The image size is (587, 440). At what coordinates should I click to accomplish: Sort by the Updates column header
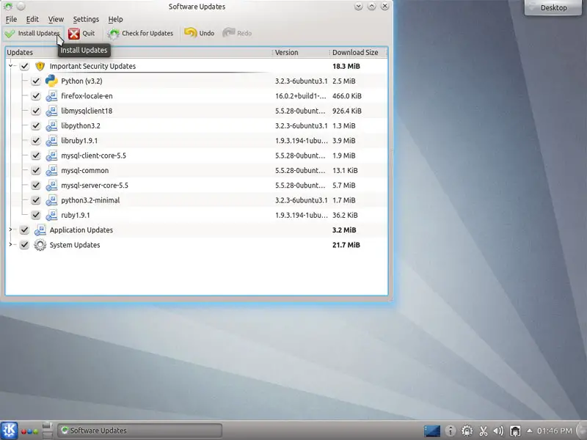[x=139, y=52]
